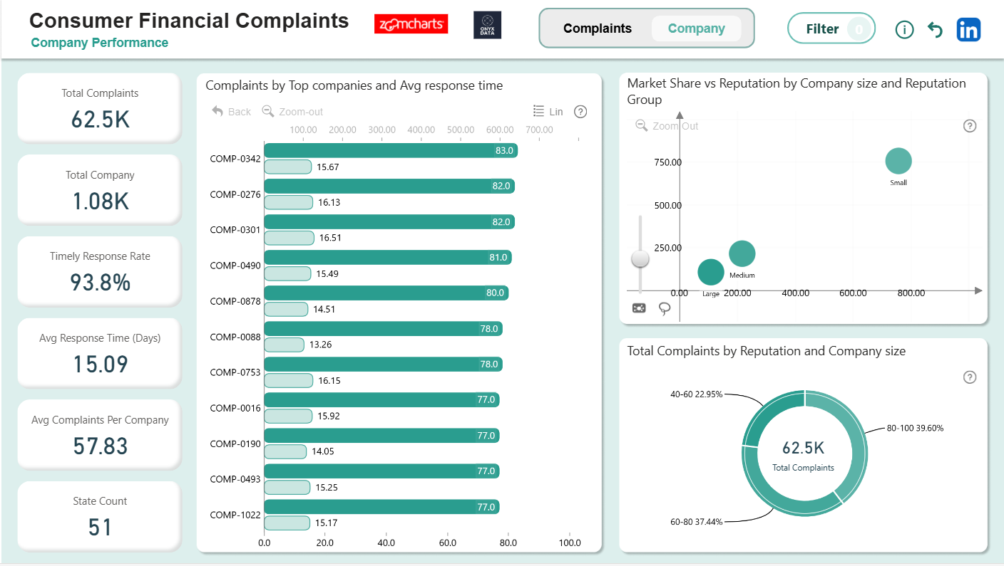The height and width of the screenshot is (566, 1004).
Task: Open help icon on bar chart
Action: pyautogui.click(x=580, y=112)
